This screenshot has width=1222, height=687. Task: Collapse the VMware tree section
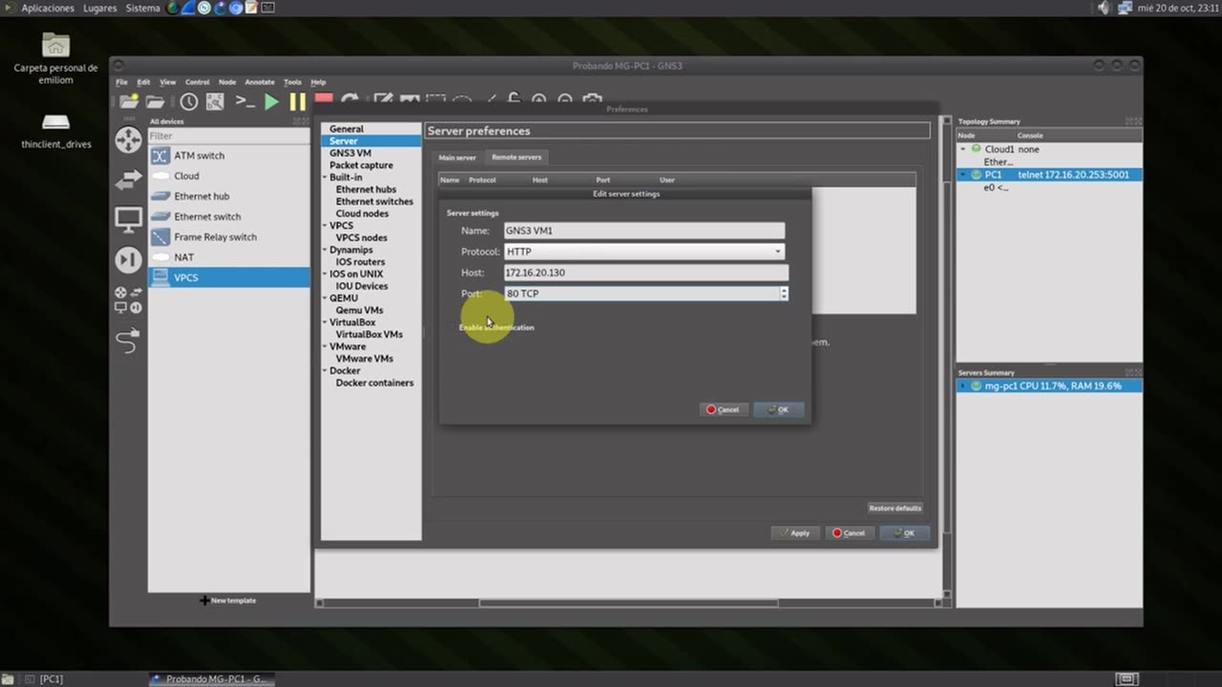tap(325, 346)
